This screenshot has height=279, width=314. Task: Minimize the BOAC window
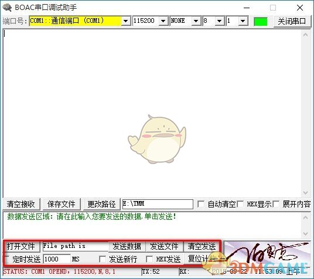(247, 8)
